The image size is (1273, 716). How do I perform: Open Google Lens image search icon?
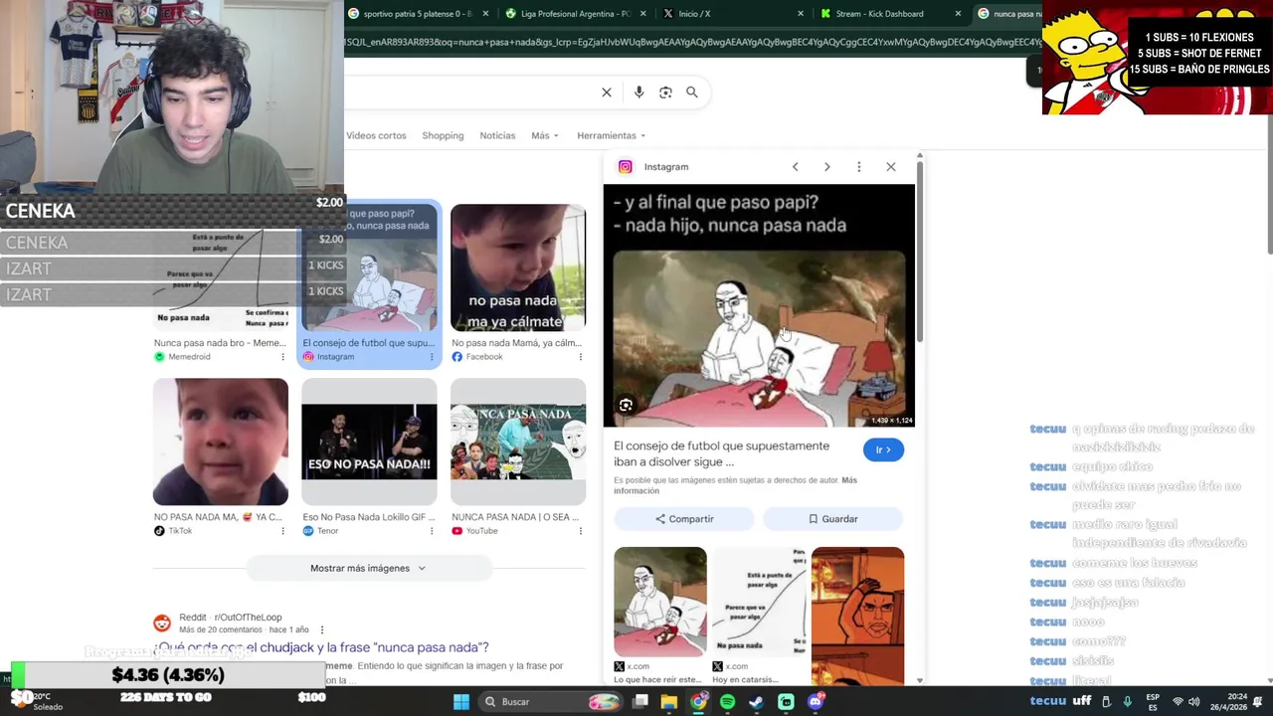pos(665,92)
